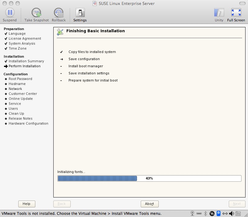248x217 pixels.
Task: Select Perform Installation step
Action: point(24,66)
